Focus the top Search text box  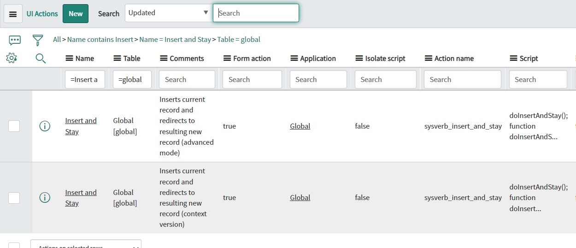(x=256, y=13)
